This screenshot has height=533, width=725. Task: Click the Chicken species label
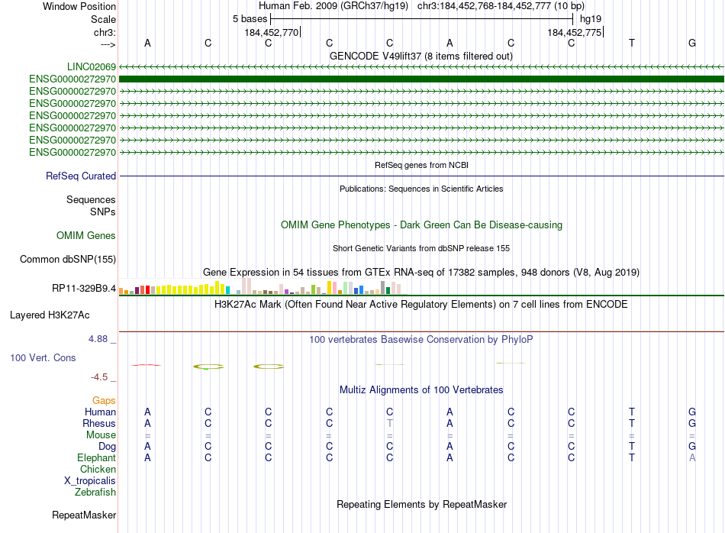[x=98, y=469]
